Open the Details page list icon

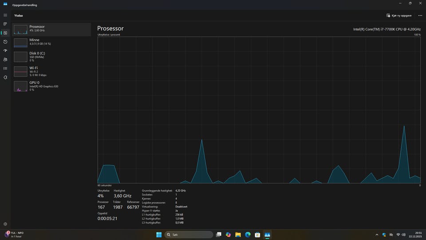coord(5,68)
